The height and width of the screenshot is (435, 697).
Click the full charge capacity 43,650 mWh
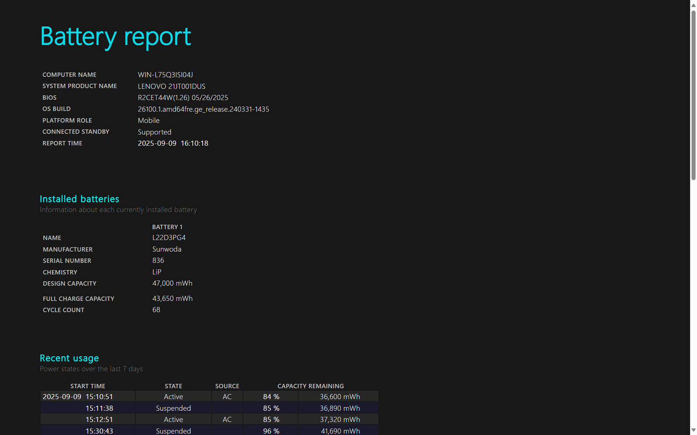[x=172, y=298]
